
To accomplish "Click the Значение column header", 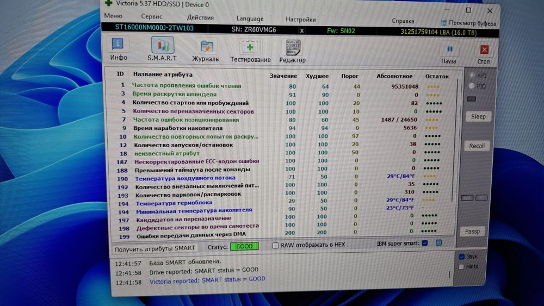I will coord(283,76).
